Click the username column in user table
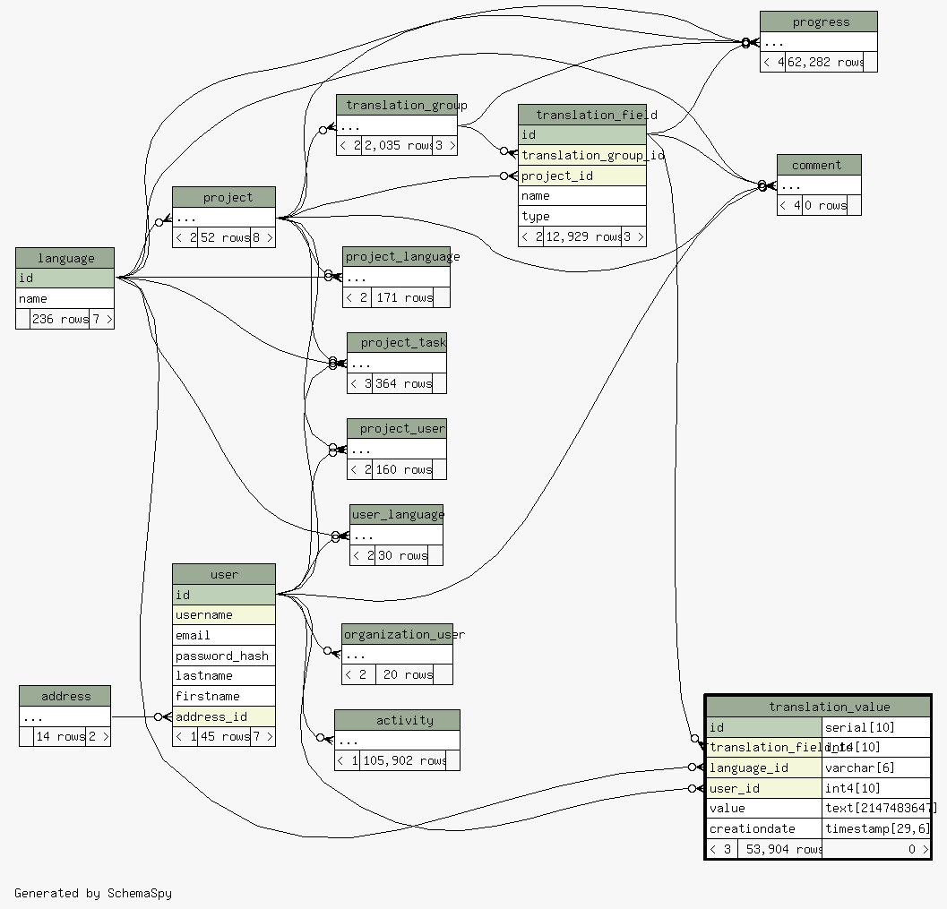 [x=223, y=615]
